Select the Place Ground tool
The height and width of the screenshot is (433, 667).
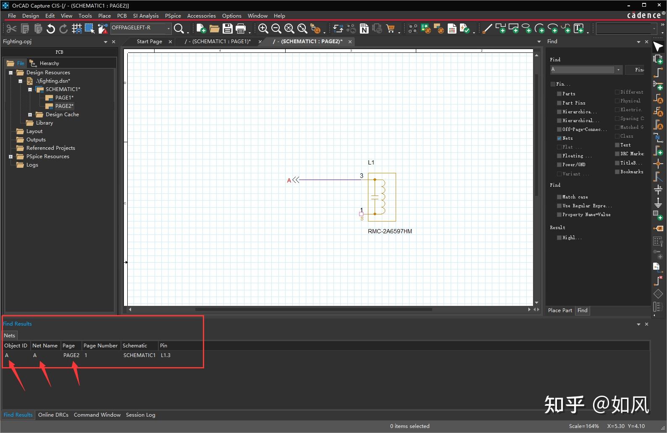tap(658, 203)
